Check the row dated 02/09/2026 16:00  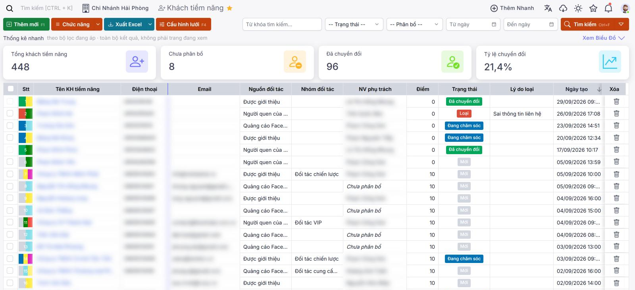10,271
